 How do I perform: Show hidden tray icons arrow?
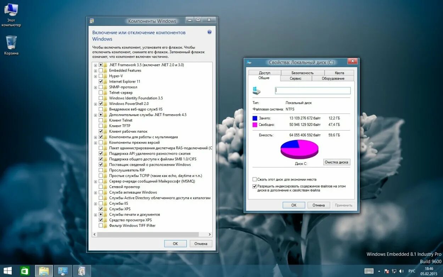379,271
